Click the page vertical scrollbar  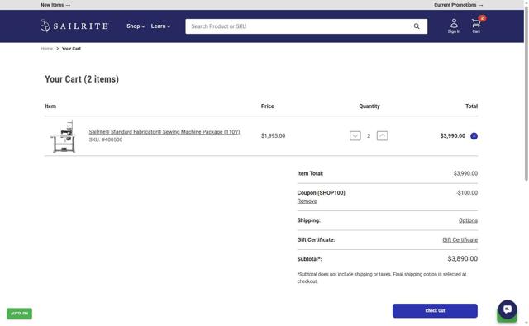[526, 94]
